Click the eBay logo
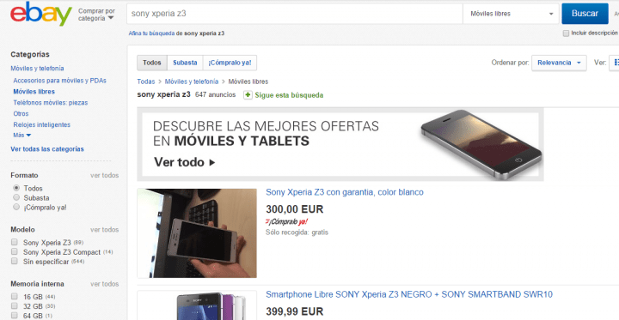619x320 pixels. tap(41, 14)
